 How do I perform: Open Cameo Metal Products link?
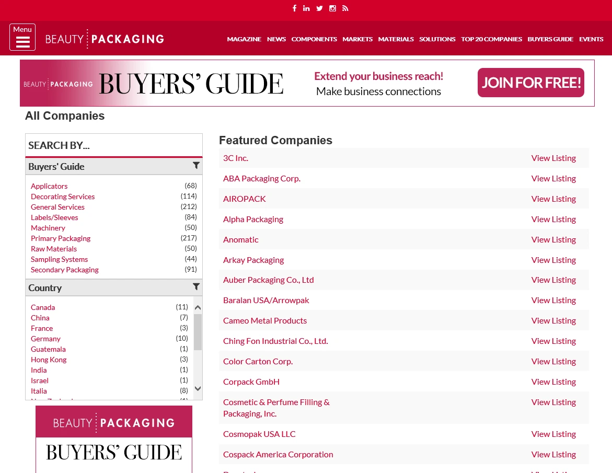(x=265, y=321)
